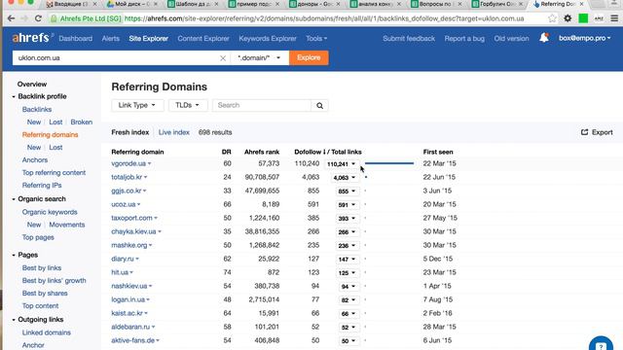Click the browser back arrow
Image resolution: width=623 pixels, height=350 pixels.
[11, 18]
